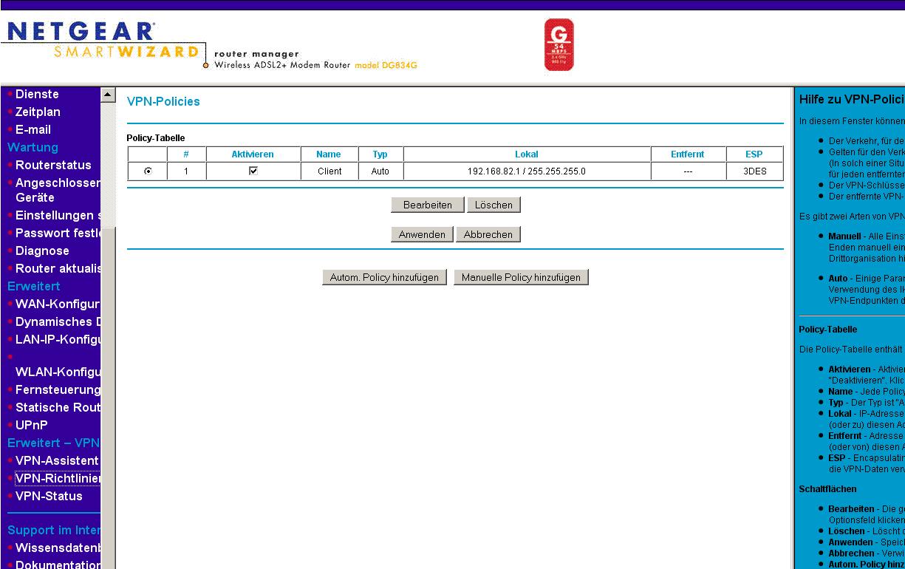Click the Hilfe zu VPN-Policies heading
This screenshot has width=905, height=569.
(x=852, y=99)
